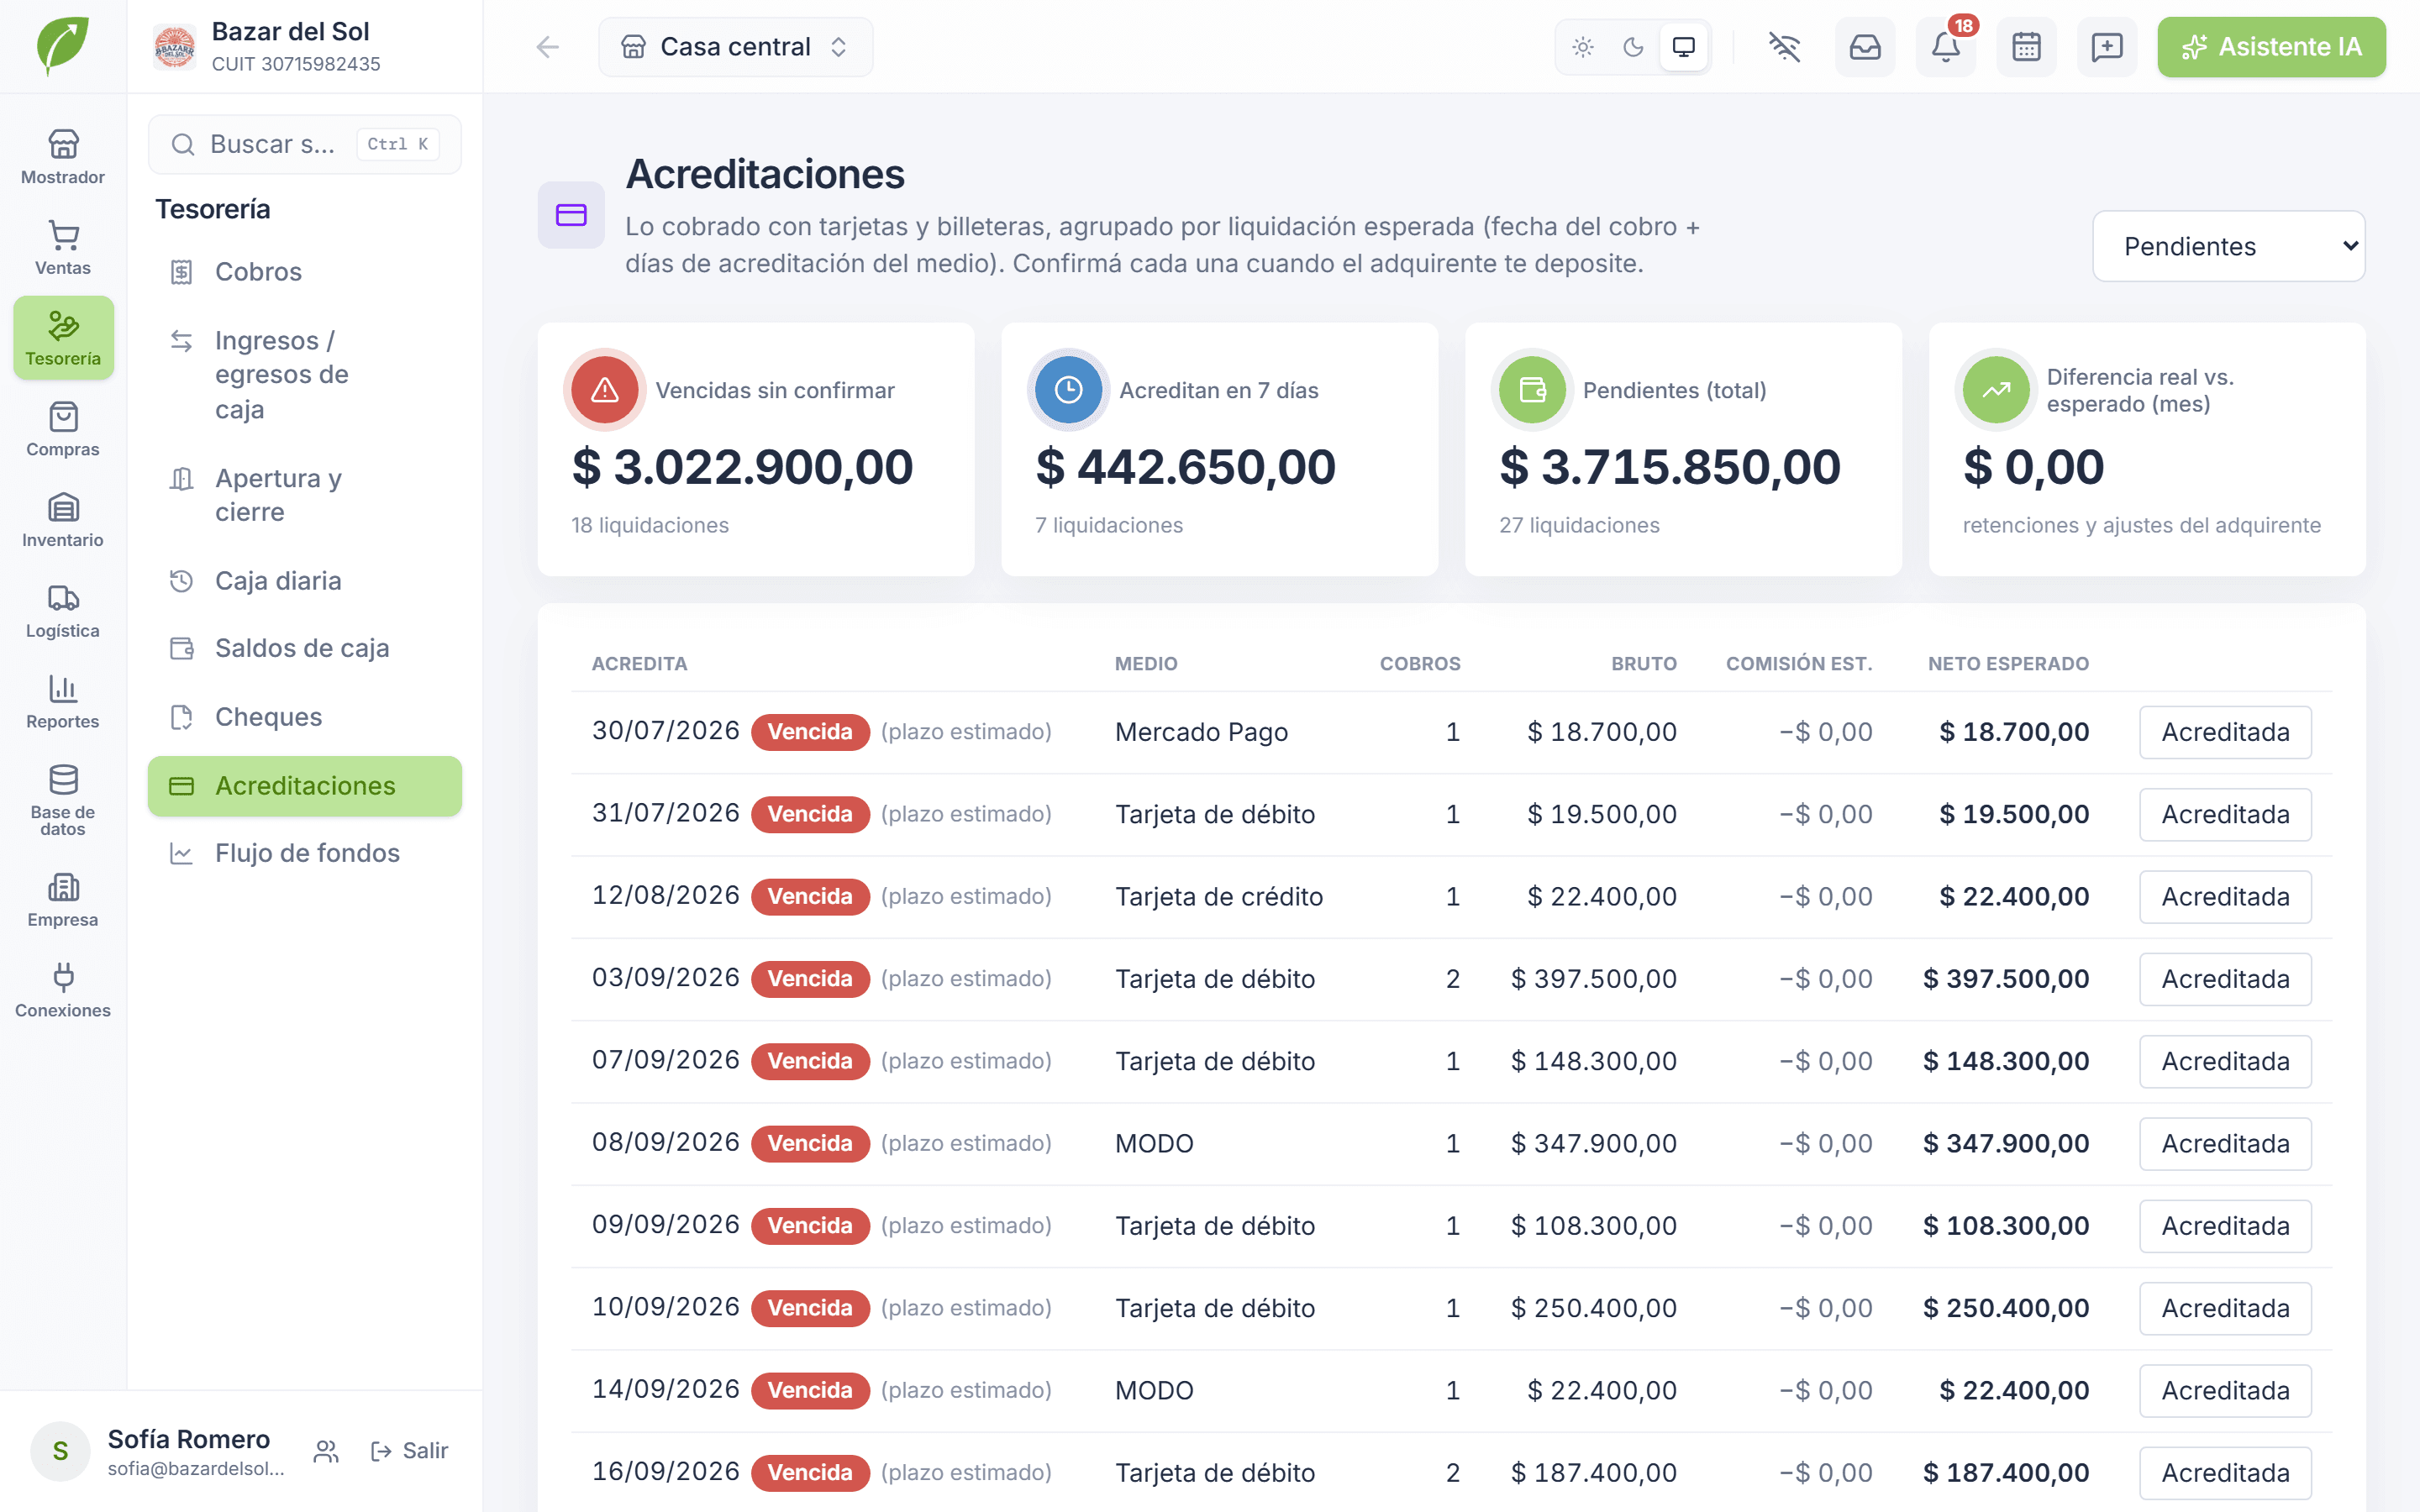2420x1512 pixels.
Task: Open Saldos de caja menu item
Action: tap(305, 648)
